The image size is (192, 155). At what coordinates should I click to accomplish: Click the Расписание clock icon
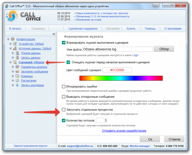(x=17, y=81)
